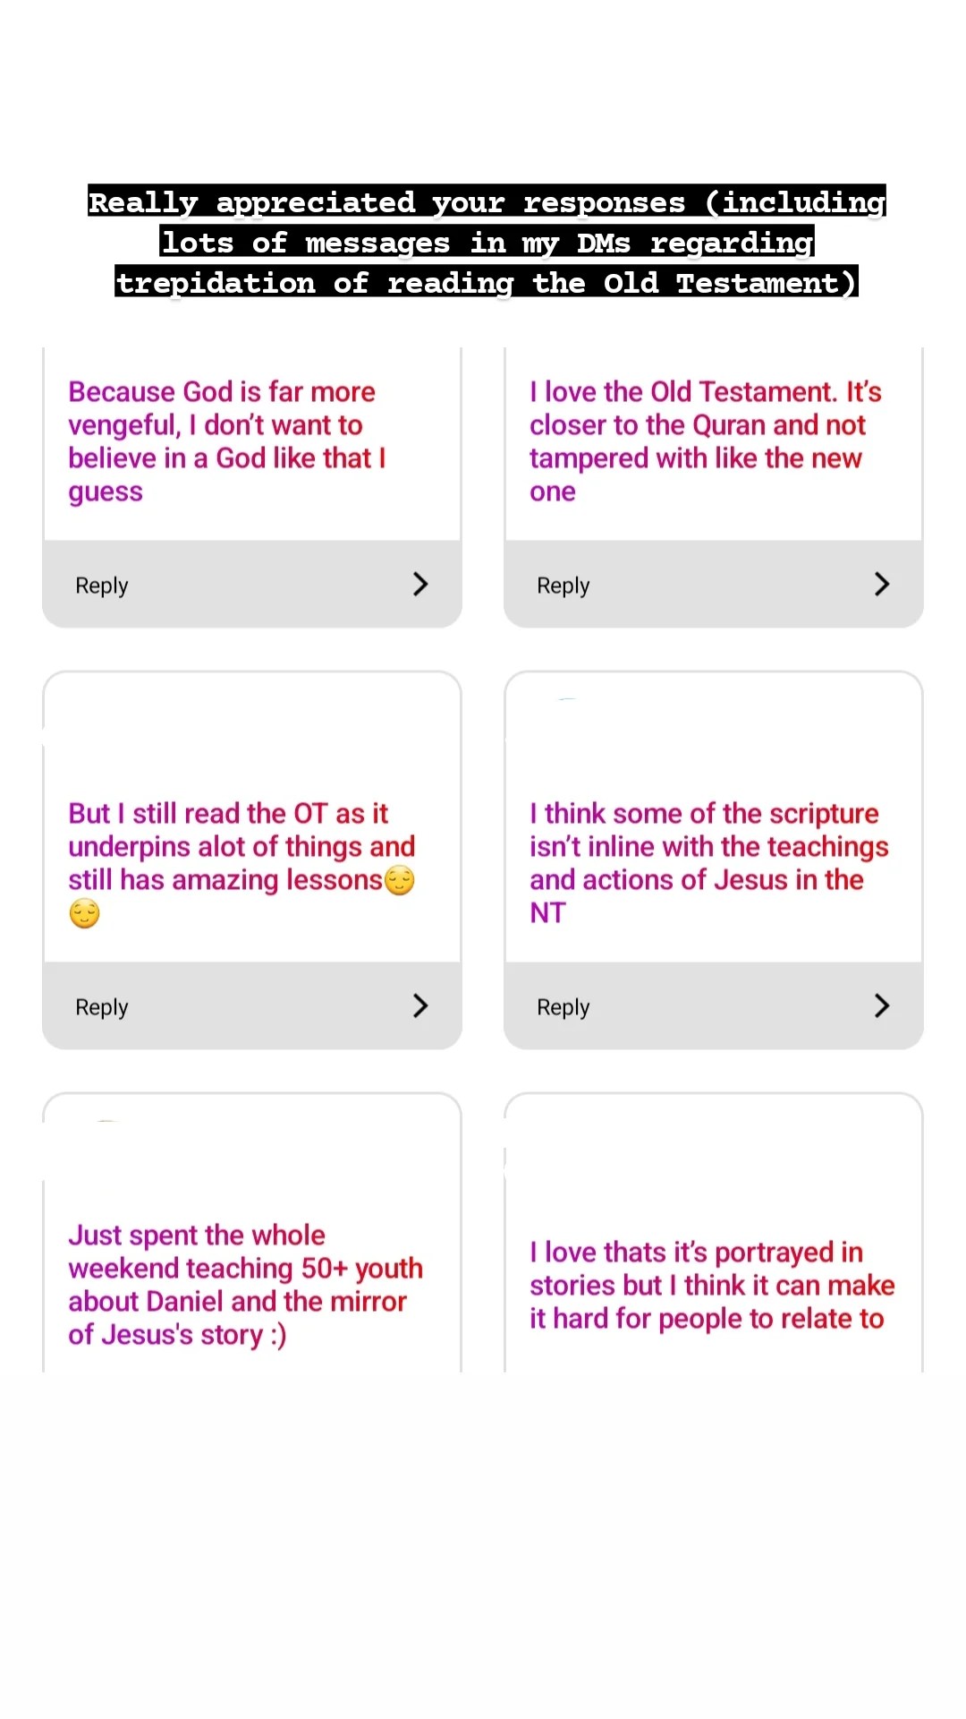
Task: Tap the 'Really appreciated your responses' caption line
Action: [x=487, y=202]
